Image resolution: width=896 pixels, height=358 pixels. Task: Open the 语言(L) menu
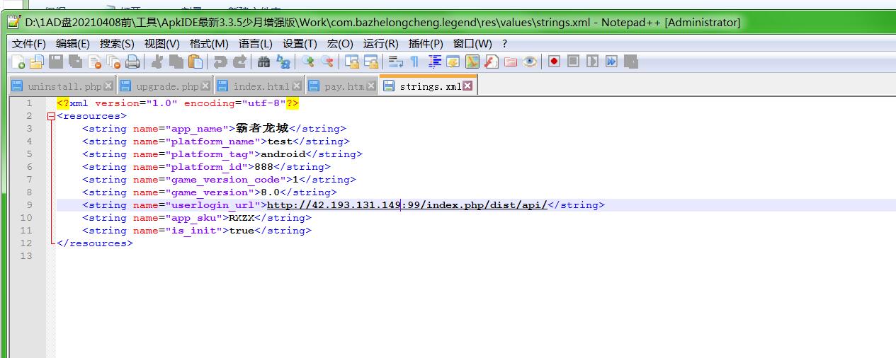coord(255,44)
